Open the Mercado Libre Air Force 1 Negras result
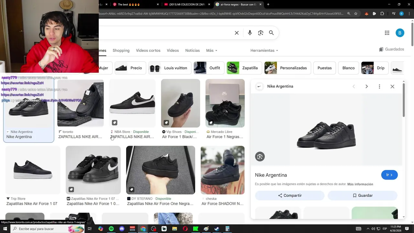414x233 pixels. click(225, 109)
